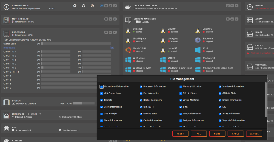Image resolution: width=274 pixels, height=142 pixels.
Task: Expand Computenode tile with down chevron
Action: tap(115, 6)
